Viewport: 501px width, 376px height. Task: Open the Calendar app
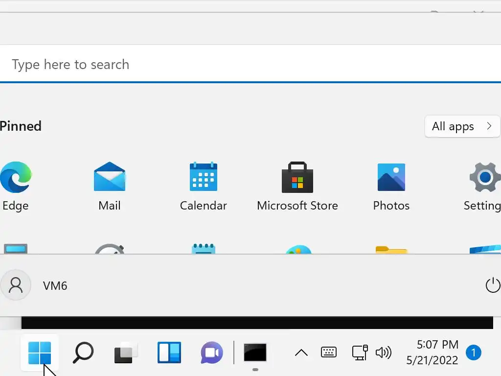pyautogui.click(x=203, y=186)
